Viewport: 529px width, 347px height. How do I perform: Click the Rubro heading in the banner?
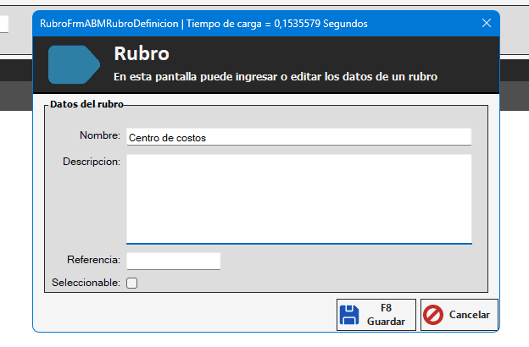tap(142, 55)
